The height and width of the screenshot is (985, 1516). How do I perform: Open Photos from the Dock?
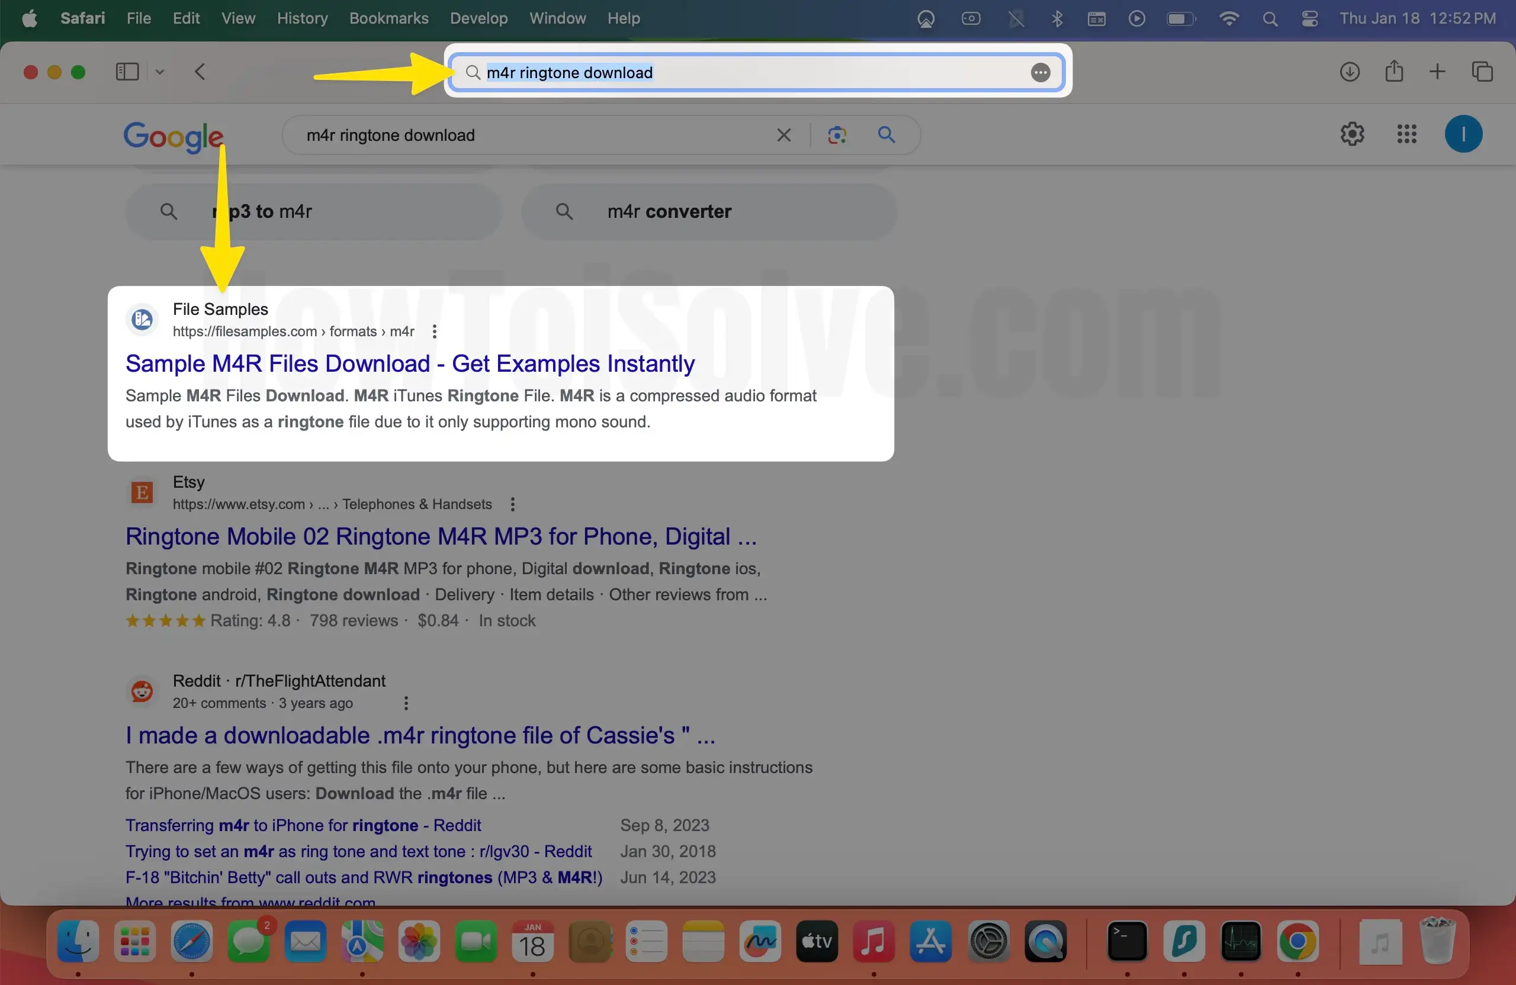pyautogui.click(x=419, y=942)
